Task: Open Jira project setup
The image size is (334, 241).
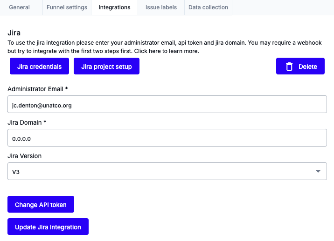Action: tap(106, 67)
